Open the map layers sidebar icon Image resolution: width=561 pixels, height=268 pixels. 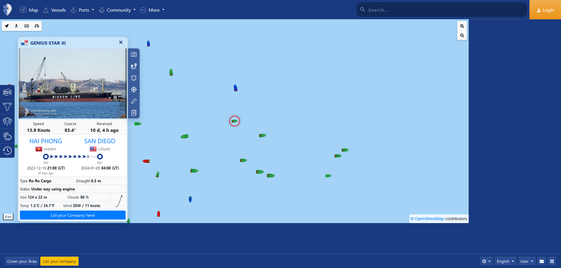7,92
